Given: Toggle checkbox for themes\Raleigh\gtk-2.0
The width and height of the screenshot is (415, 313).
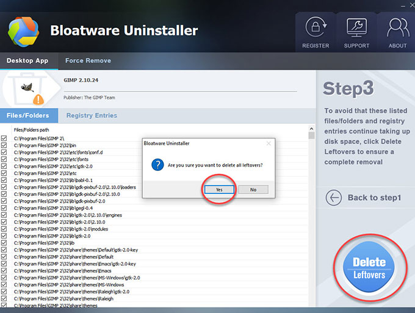Looking at the screenshot, I should coord(4,292).
